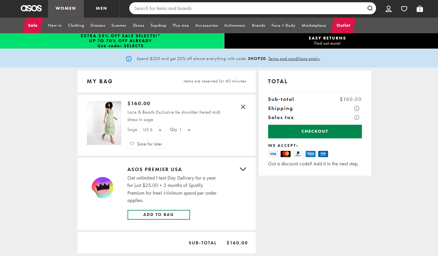Open the saved items heart icon
This screenshot has width=438, height=256.
[x=404, y=9]
